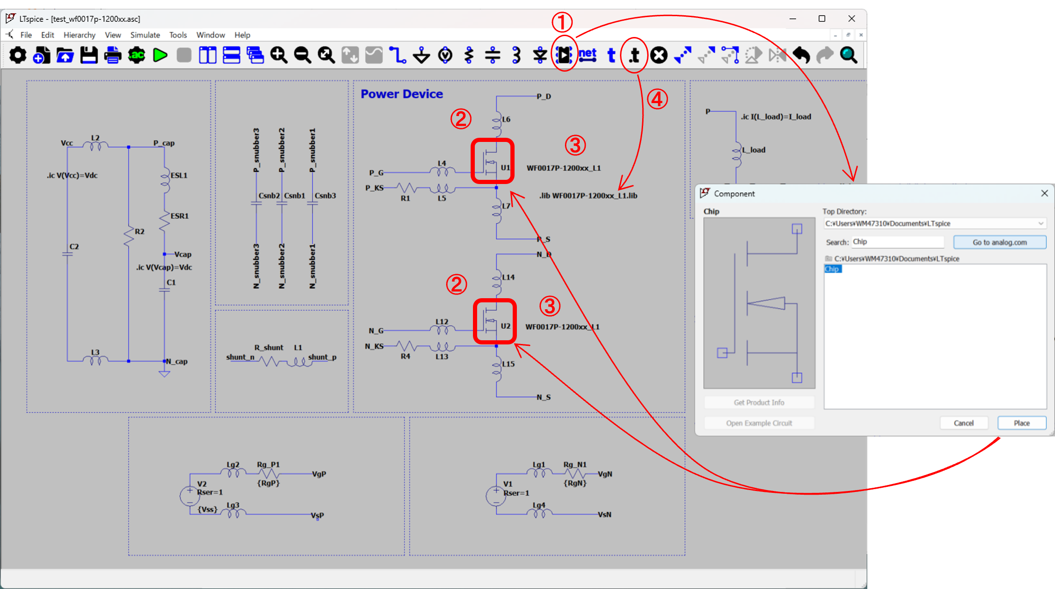1055x589 pixels.
Task: Open the Simulate menu
Action: (145, 35)
